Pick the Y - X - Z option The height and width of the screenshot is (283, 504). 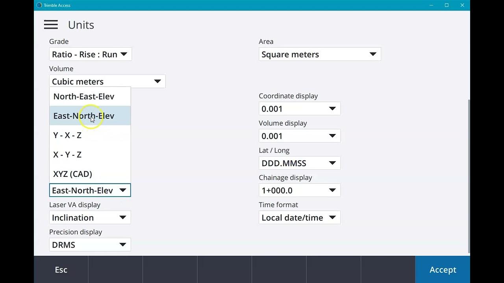click(x=67, y=135)
